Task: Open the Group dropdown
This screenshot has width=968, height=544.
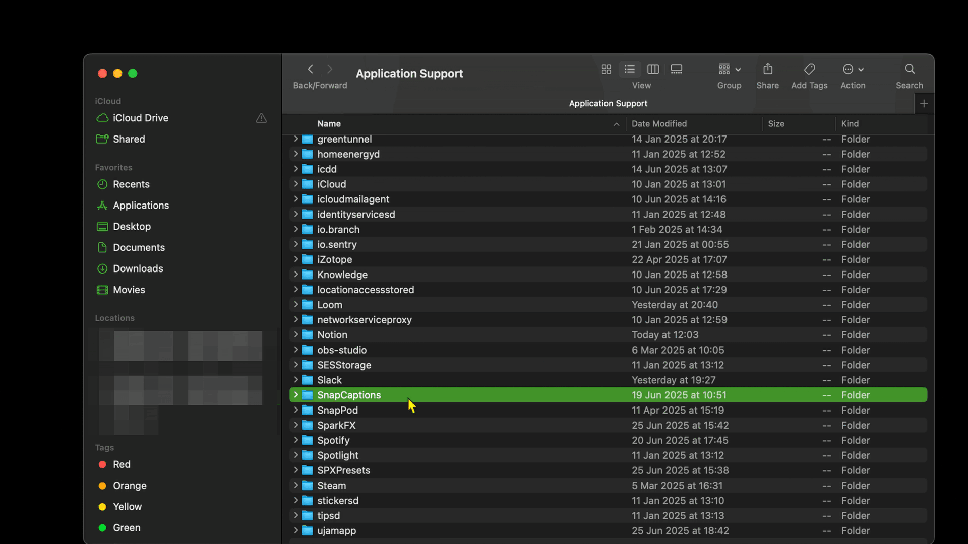Action: [730, 69]
